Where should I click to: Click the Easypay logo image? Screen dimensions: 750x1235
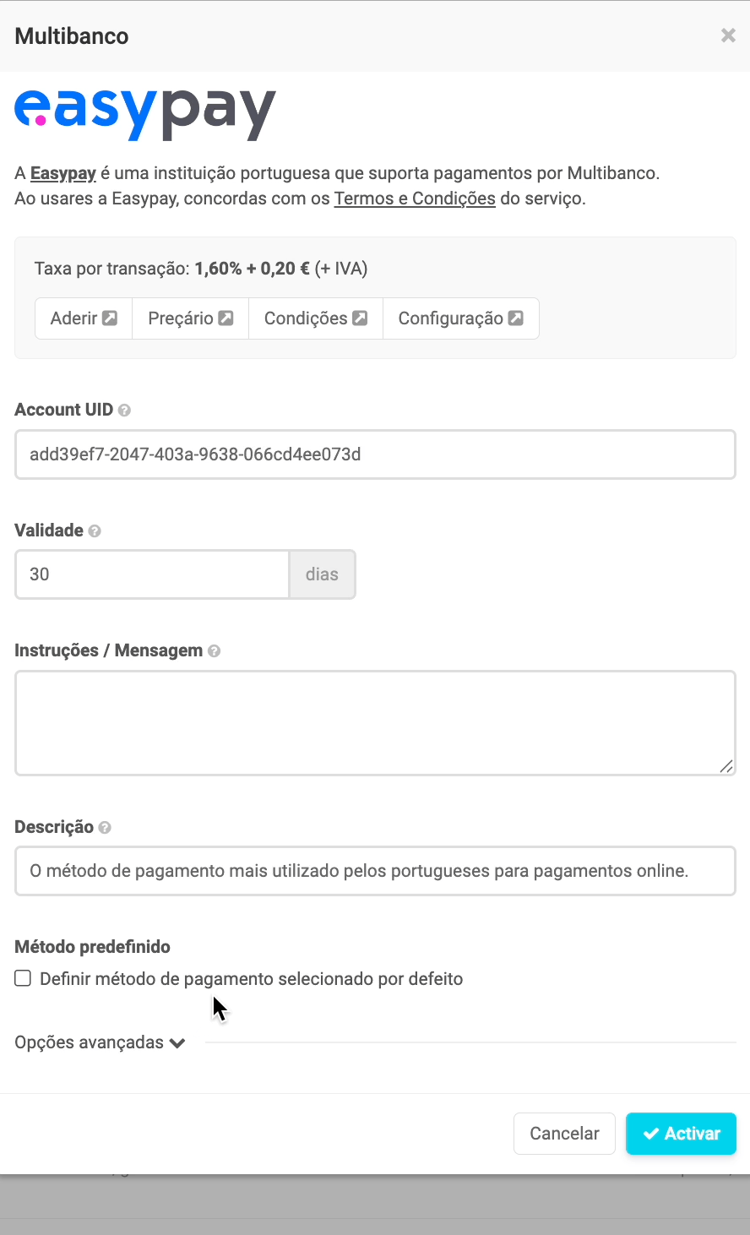coord(145,113)
